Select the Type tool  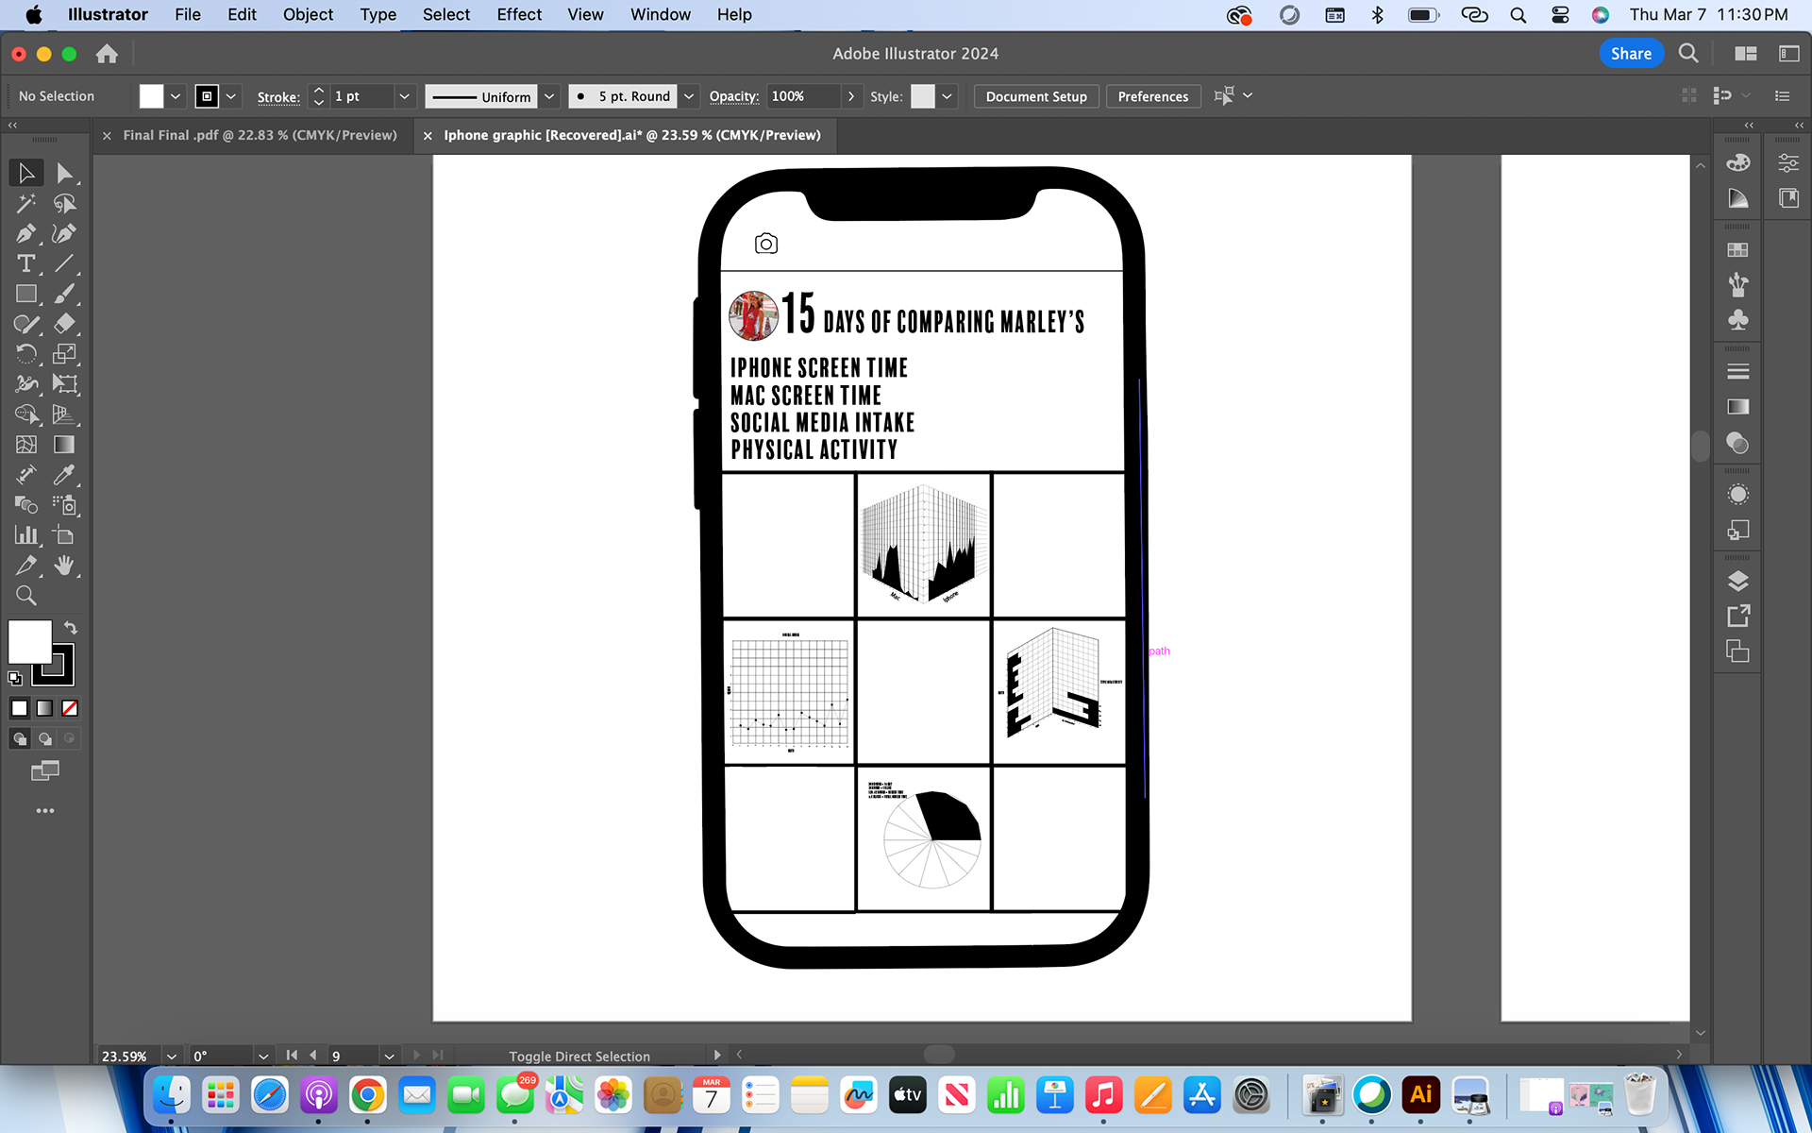[x=25, y=263]
